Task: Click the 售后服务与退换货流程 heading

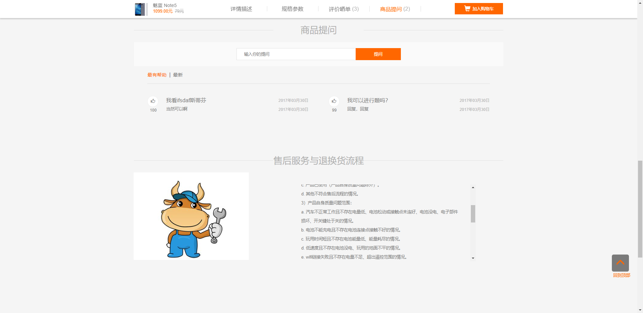Action: (318, 161)
